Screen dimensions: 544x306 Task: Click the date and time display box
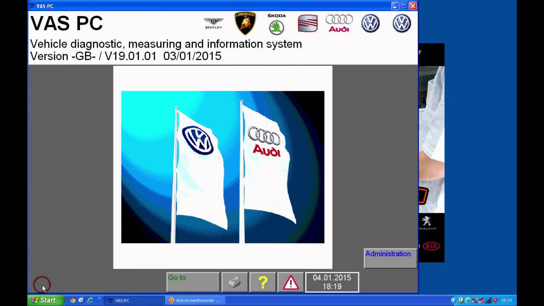point(332,282)
